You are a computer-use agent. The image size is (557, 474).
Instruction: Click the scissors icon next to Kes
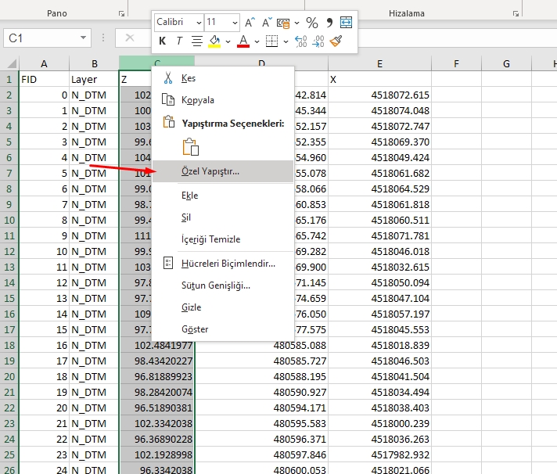[x=168, y=77]
